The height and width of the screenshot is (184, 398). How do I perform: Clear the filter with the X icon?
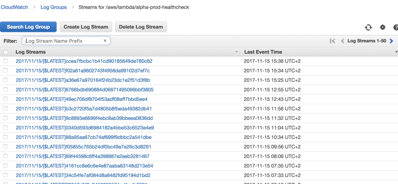[x=105, y=41]
